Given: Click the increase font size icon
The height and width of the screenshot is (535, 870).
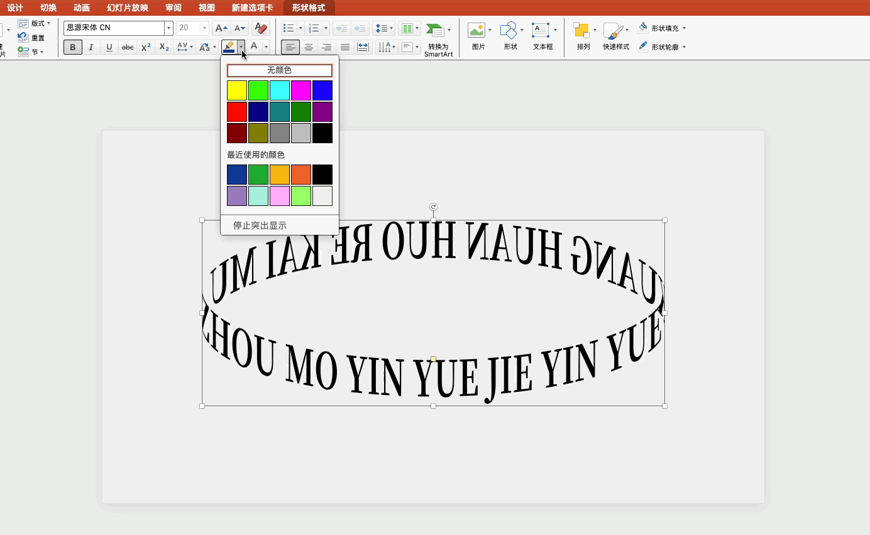Looking at the screenshot, I should tap(221, 28).
